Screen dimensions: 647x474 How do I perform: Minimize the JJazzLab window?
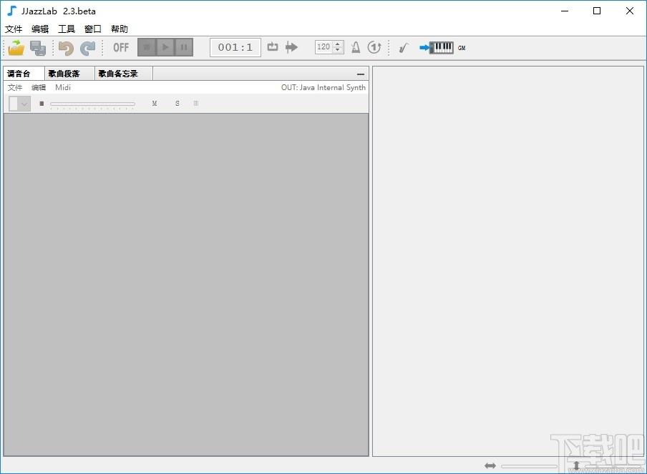(565, 11)
